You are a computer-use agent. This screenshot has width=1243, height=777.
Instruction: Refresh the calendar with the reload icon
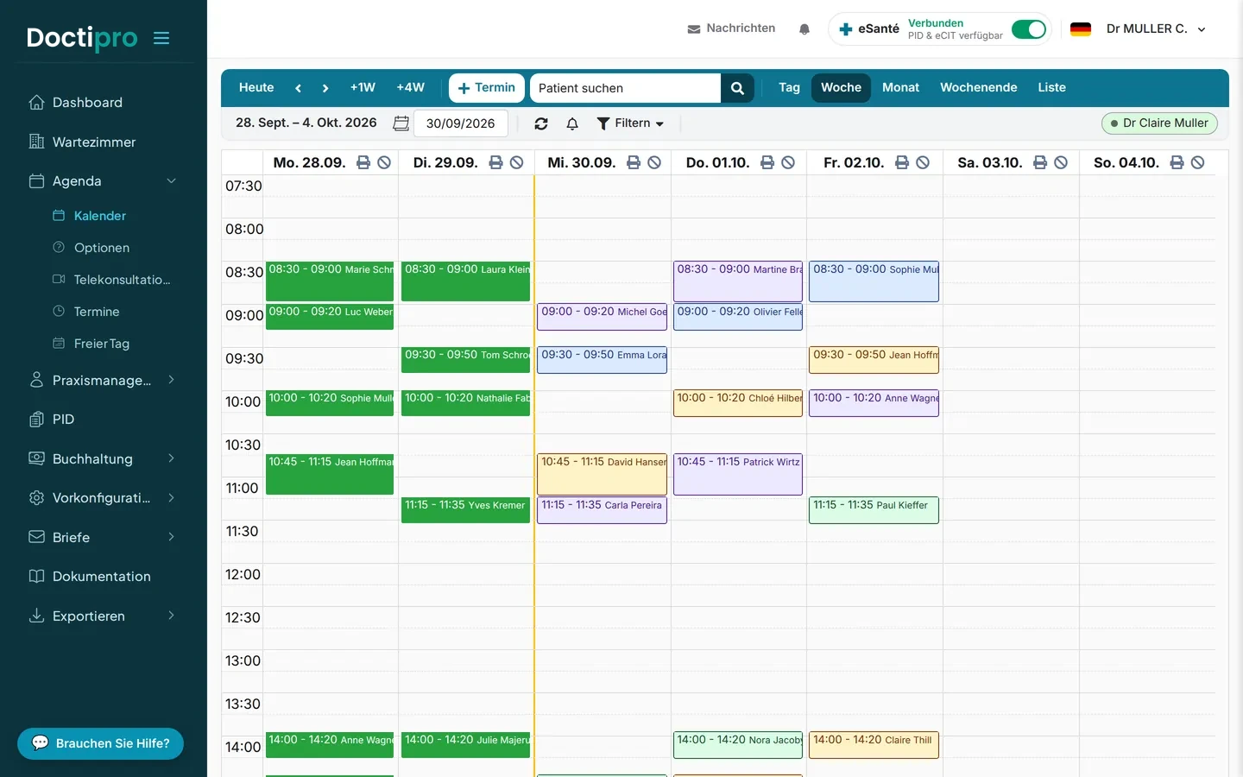pos(541,123)
